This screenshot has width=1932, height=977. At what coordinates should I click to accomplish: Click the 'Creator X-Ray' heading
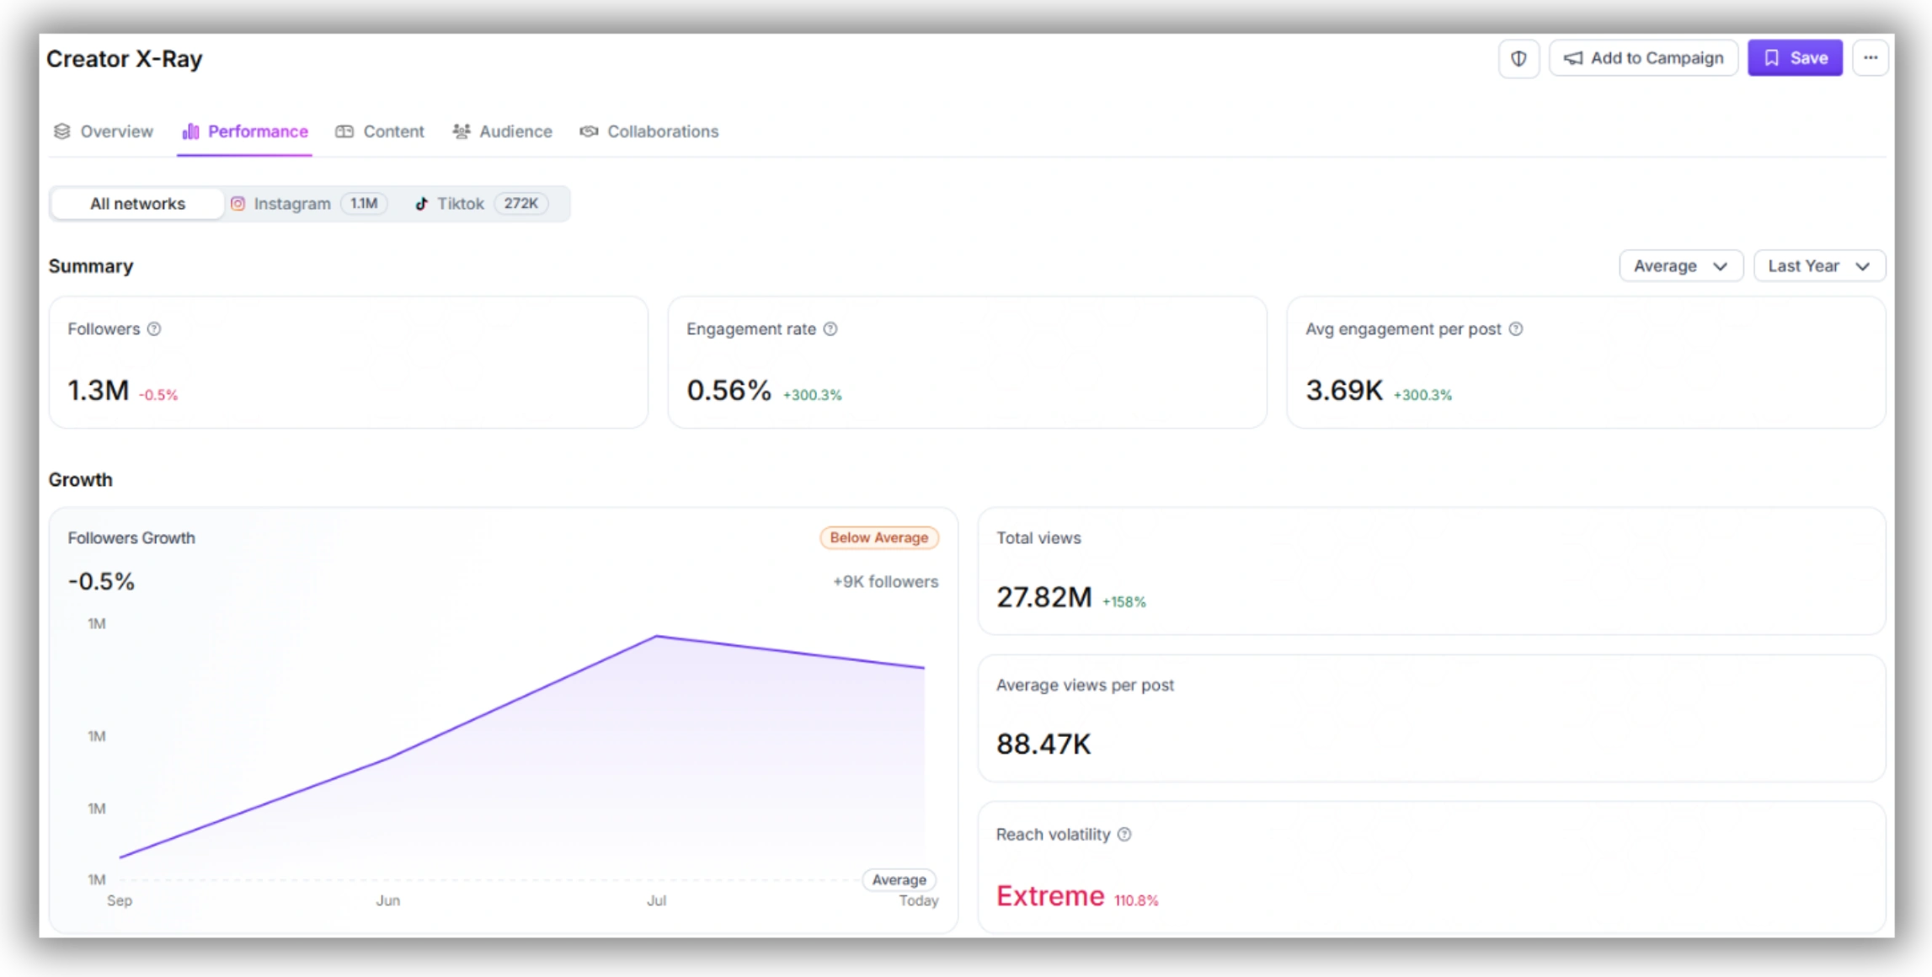[125, 59]
